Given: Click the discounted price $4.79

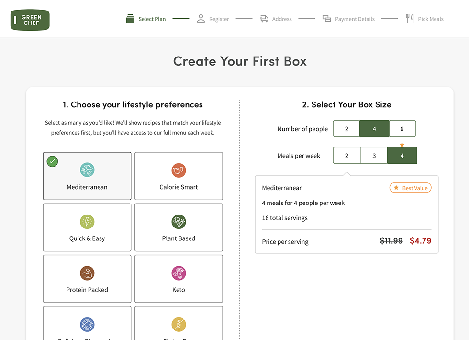Looking at the screenshot, I should (420, 241).
